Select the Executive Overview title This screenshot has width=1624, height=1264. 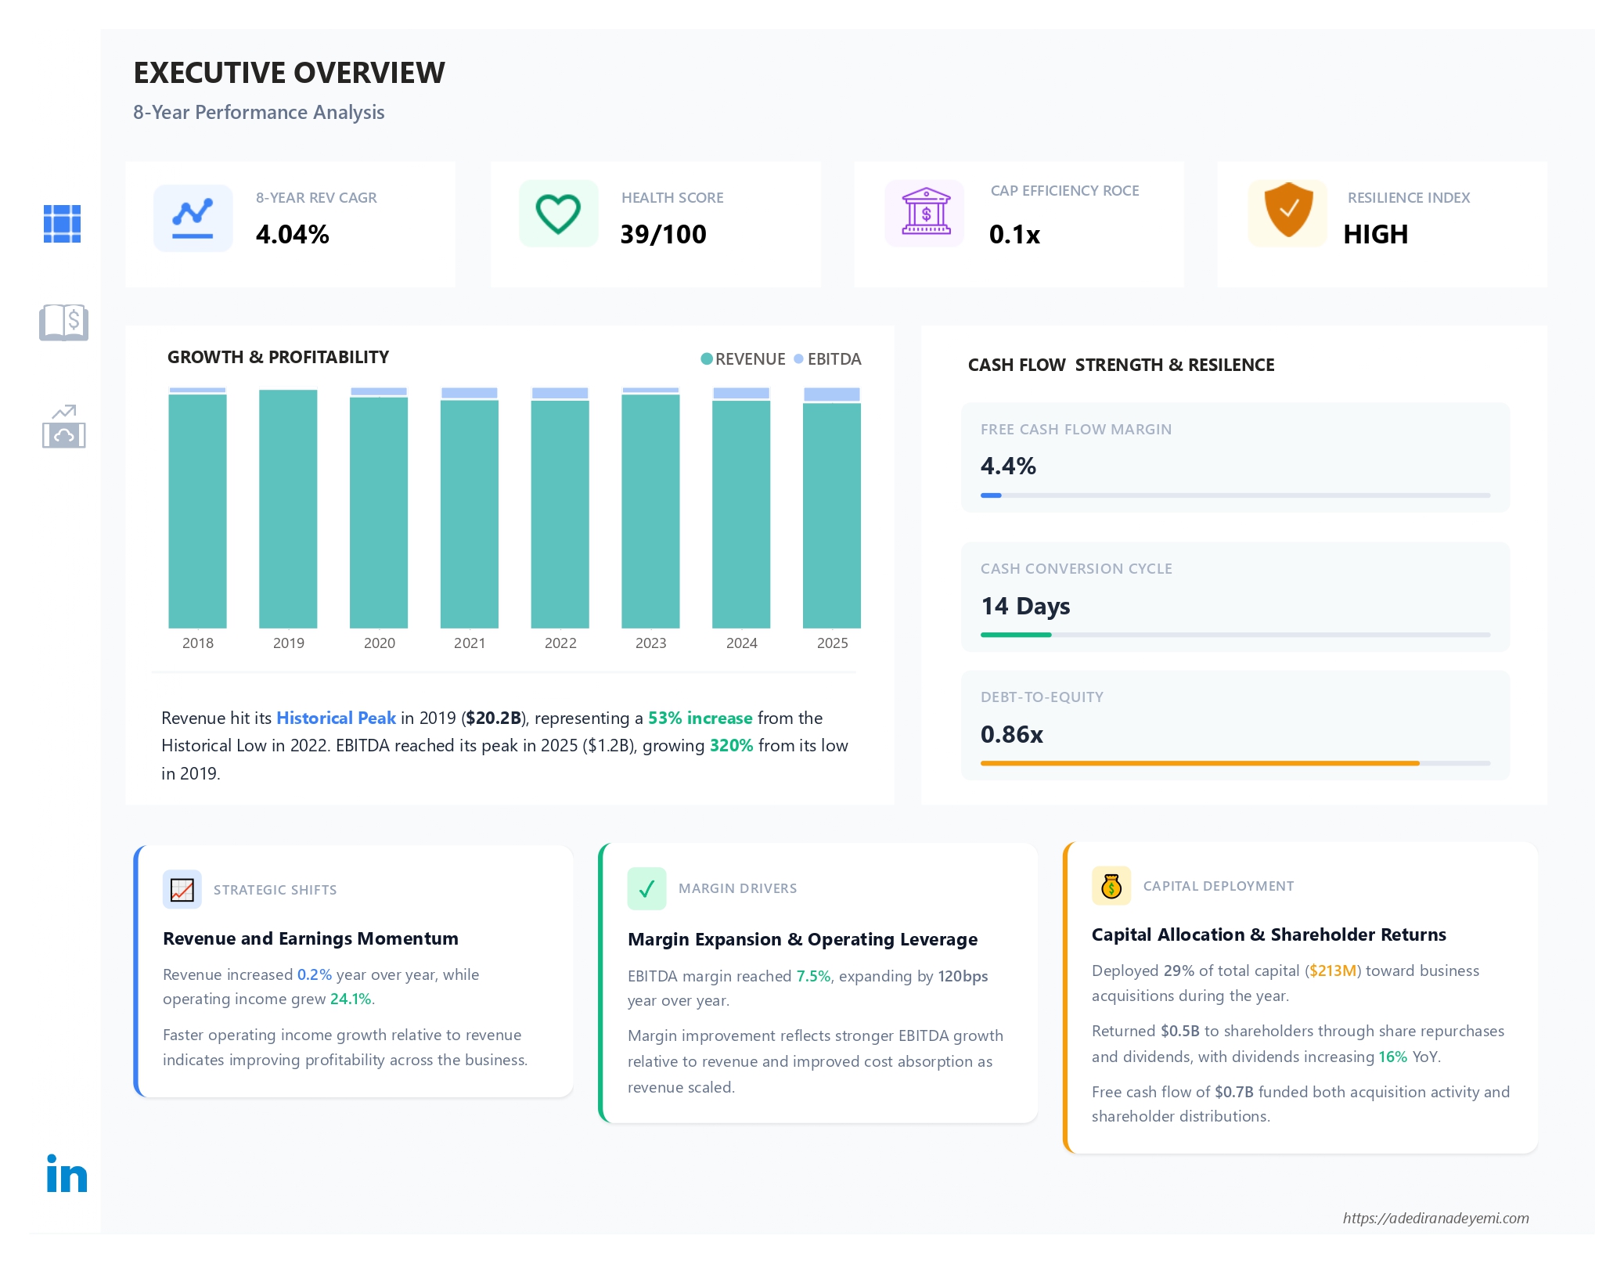click(x=289, y=73)
